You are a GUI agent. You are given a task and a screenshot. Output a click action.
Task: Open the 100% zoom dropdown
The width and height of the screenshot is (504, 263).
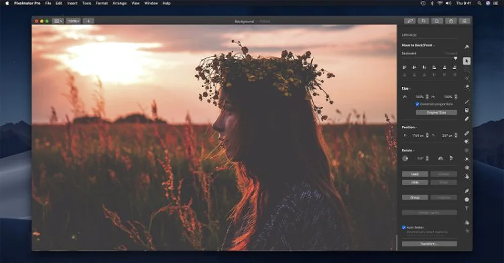click(x=74, y=21)
